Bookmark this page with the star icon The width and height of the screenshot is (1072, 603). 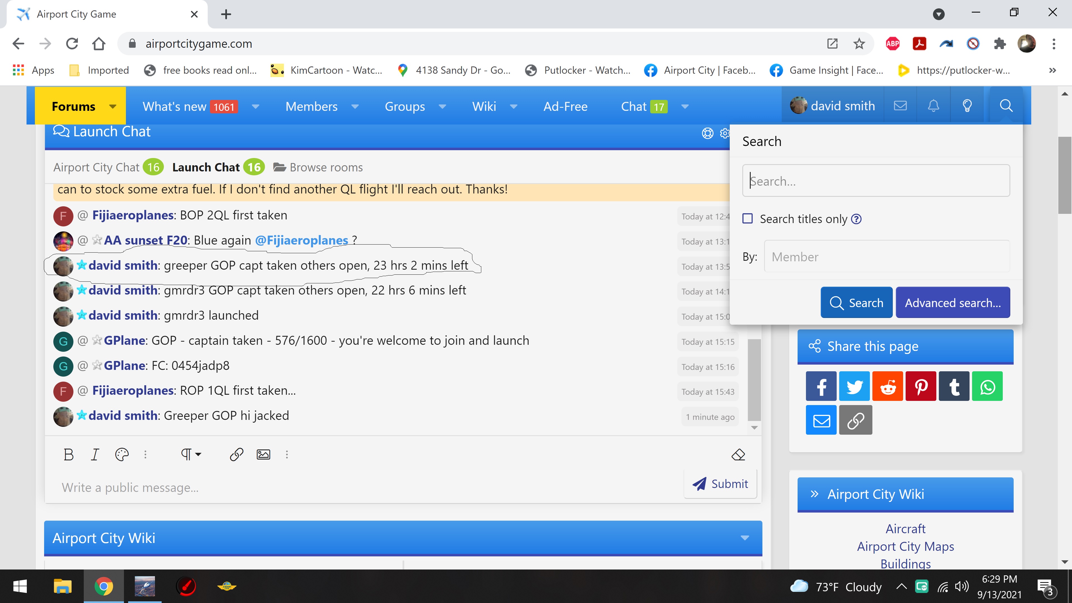(859, 44)
